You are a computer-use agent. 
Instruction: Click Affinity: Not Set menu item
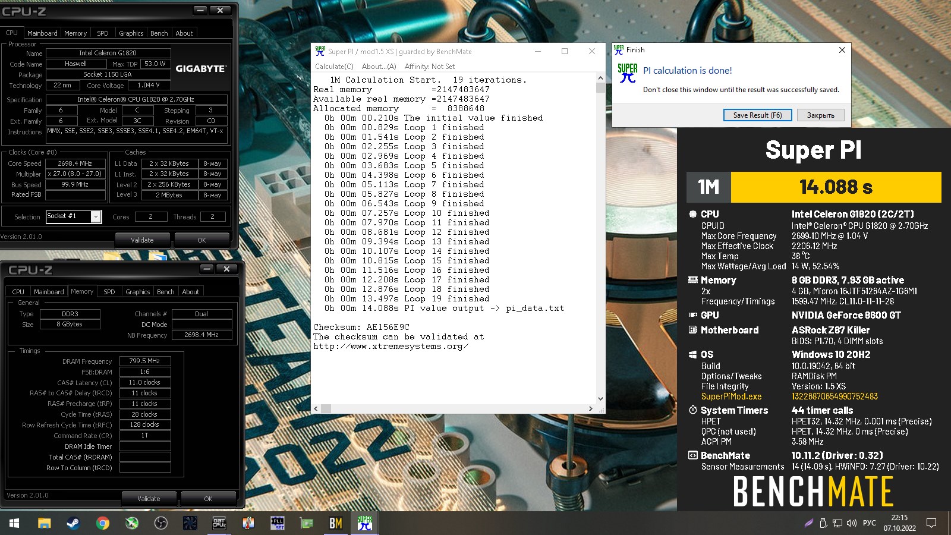pos(430,67)
